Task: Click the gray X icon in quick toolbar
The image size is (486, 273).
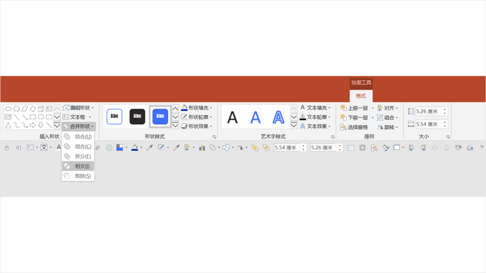Action: 362,148
